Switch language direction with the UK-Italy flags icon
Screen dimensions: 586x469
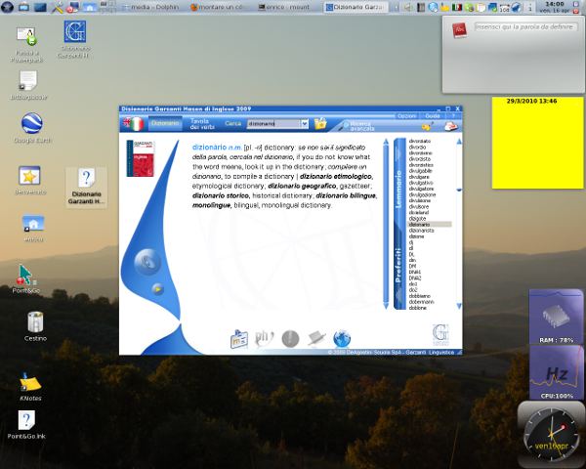coord(134,124)
